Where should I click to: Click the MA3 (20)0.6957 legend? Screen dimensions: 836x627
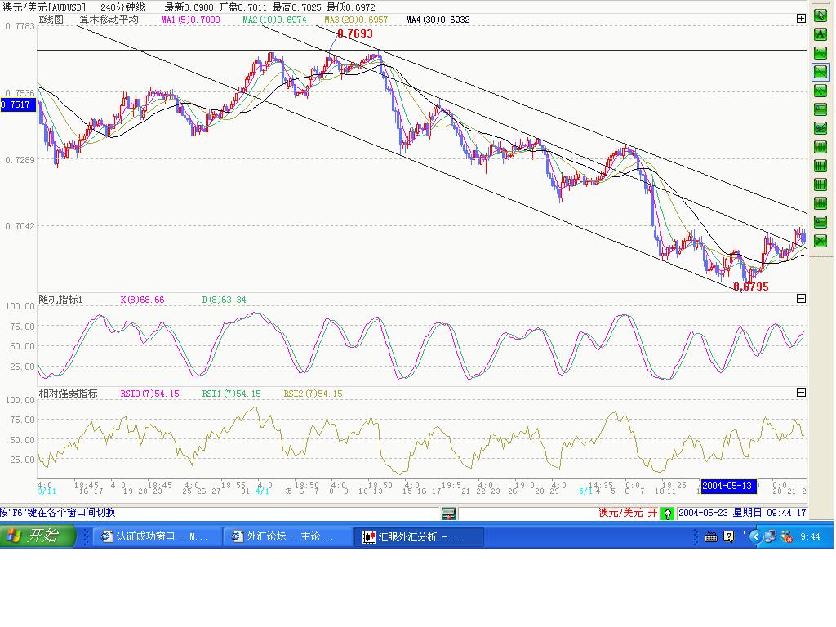pos(356,20)
